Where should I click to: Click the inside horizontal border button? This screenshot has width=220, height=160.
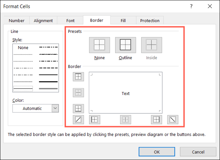78,93
